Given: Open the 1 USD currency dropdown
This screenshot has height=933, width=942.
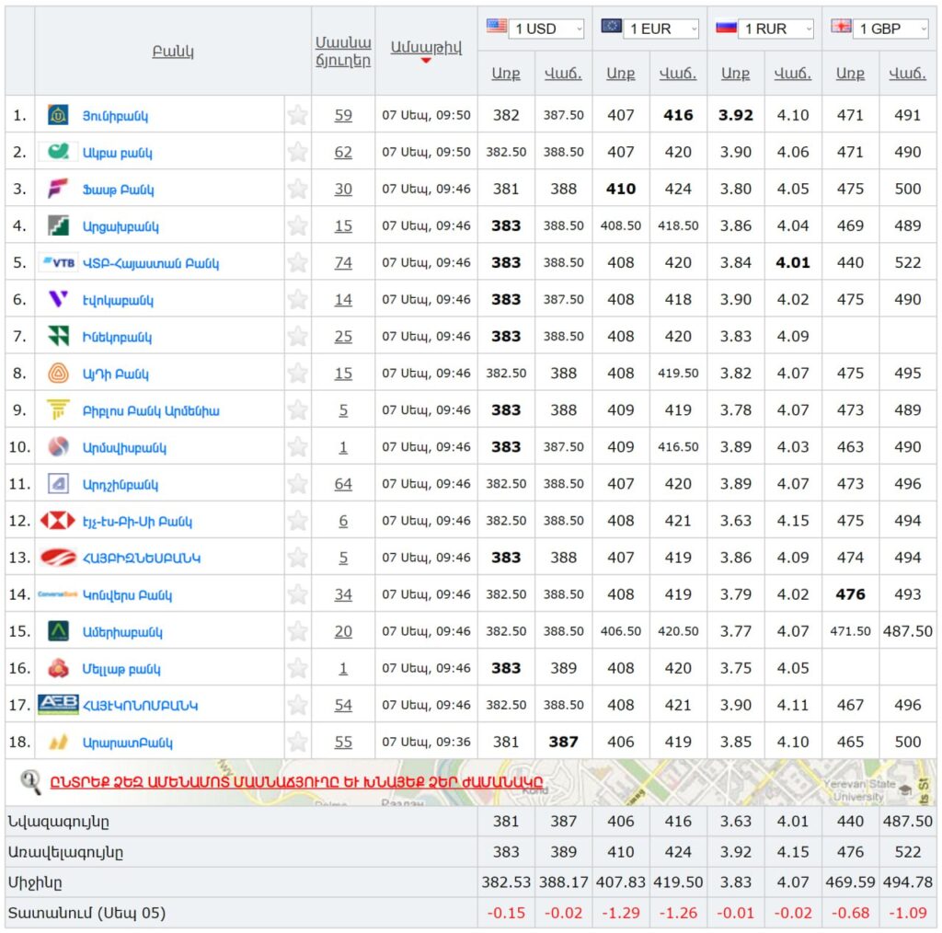Looking at the screenshot, I should click(x=546, y=29).
